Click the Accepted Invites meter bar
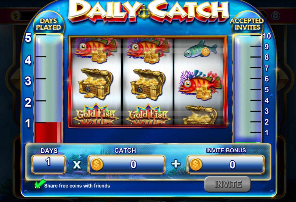Viewport: 296px width, 202px height. [x=247, y=89]
